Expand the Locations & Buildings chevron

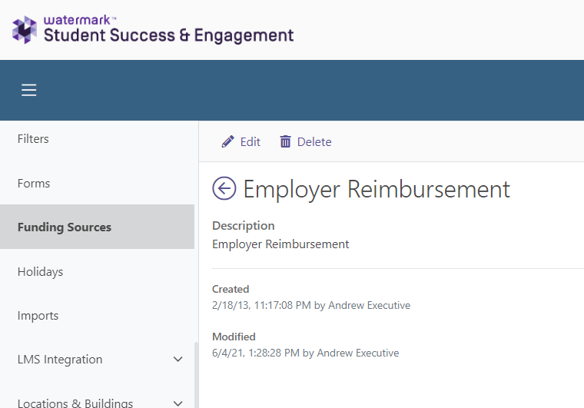(178, 403)
